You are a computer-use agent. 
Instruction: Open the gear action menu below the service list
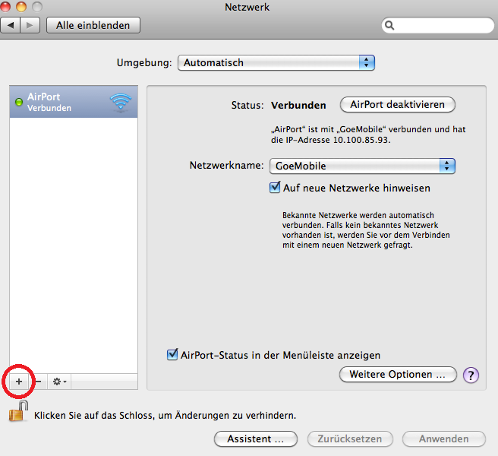59,382
